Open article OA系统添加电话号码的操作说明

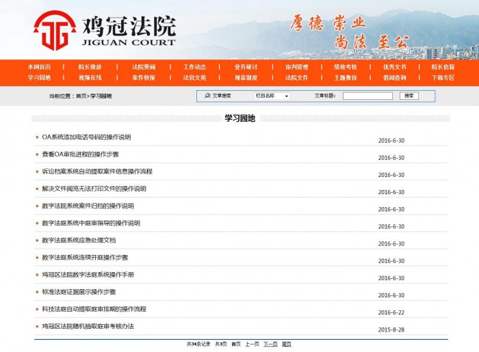(86, 137)
